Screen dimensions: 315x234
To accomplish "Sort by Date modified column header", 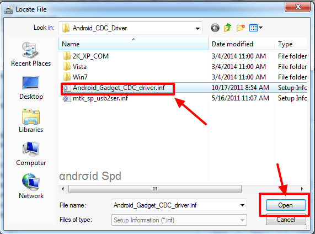I will pyautogui.click(x=242, y=44).
